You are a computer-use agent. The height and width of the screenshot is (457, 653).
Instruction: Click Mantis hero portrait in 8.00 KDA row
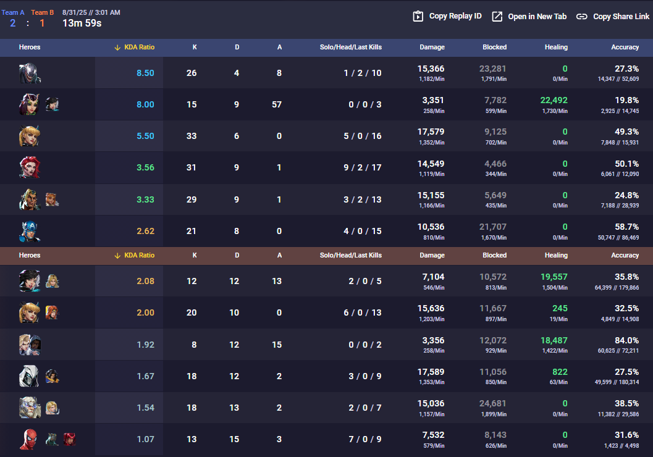pos(30,104)
